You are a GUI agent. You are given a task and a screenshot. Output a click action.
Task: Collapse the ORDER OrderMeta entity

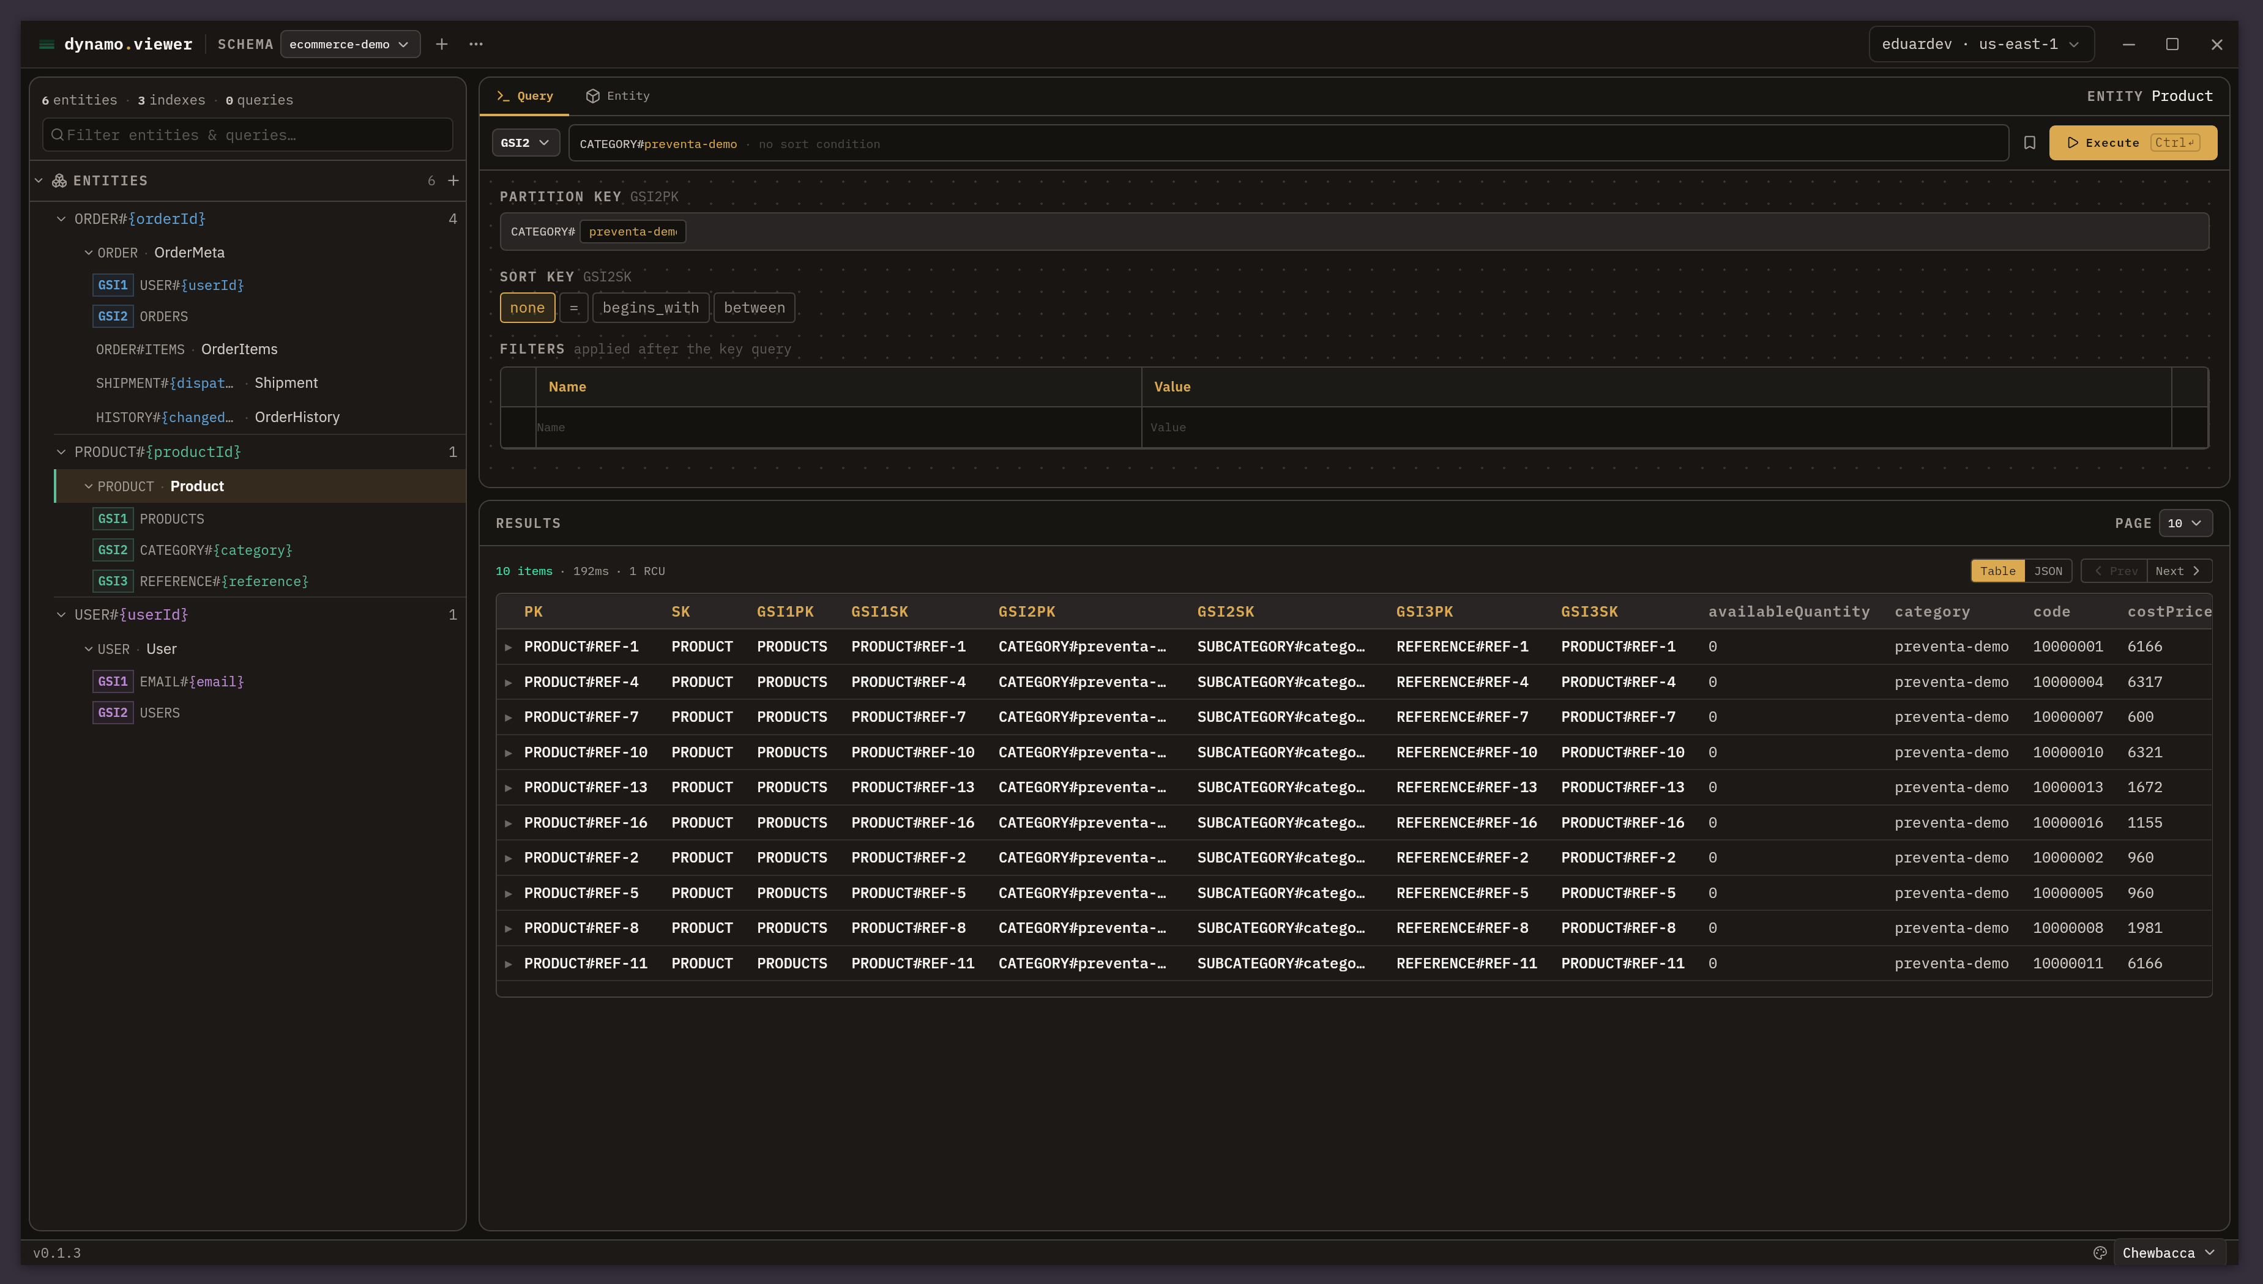tap(88, 253)
